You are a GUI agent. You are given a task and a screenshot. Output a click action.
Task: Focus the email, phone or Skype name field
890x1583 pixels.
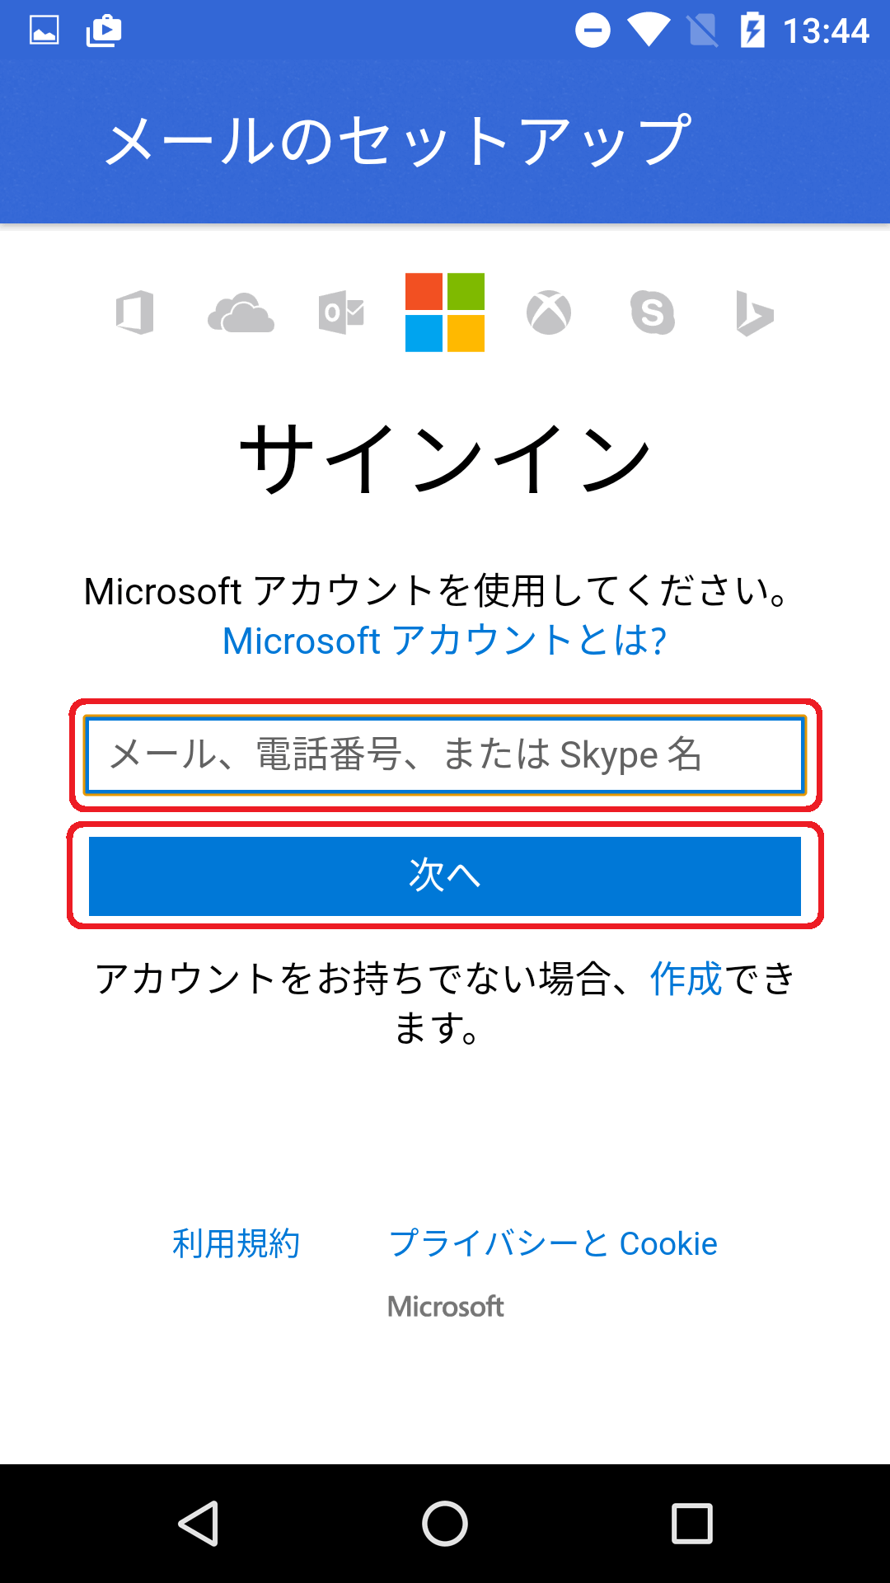pyautogui.click(x=445, y=754)
